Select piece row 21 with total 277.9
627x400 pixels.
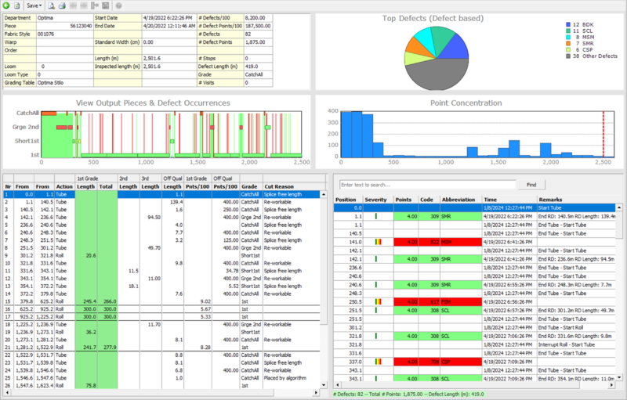162,348
